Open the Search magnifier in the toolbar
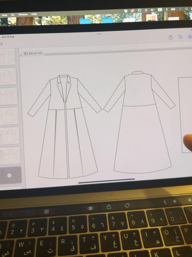The width and height of the screenshot is (192, 257). [180, 37]
